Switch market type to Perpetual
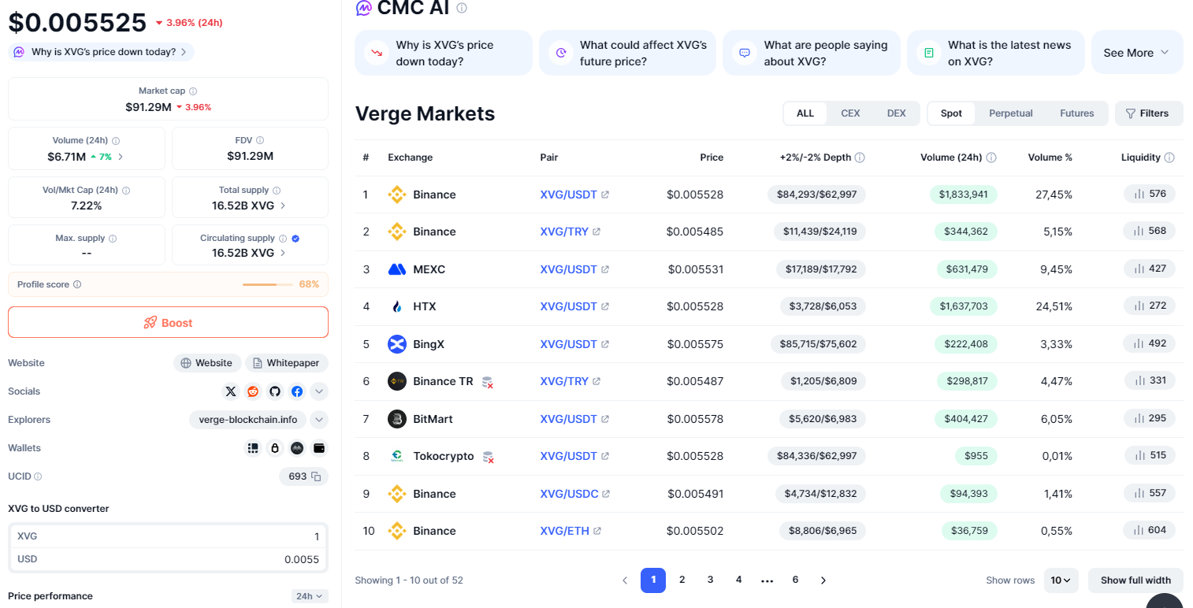 [1010, 113]
